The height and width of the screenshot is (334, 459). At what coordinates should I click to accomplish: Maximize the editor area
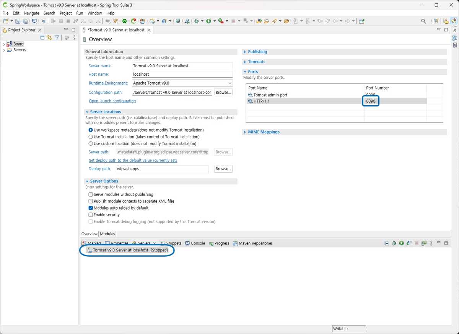coord(446,30)
